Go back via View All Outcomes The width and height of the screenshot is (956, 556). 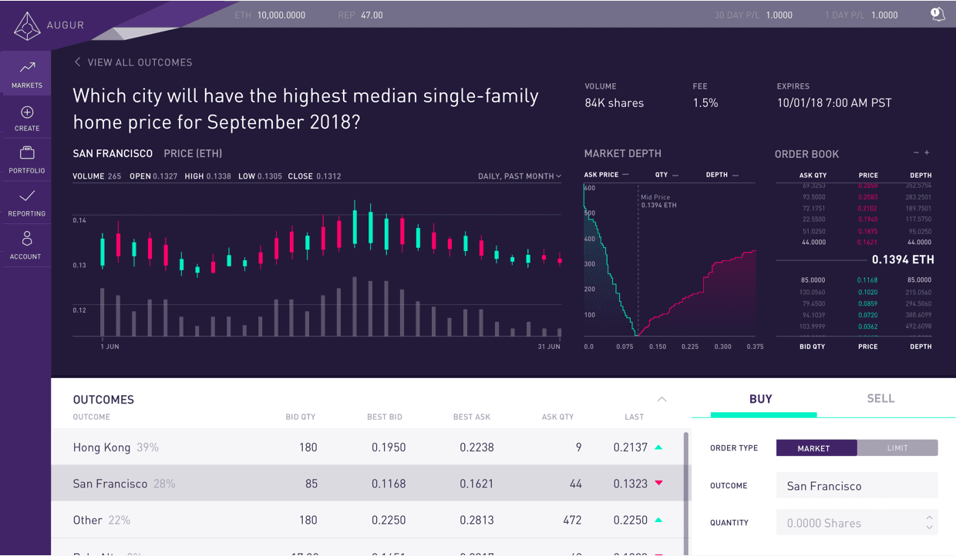[133, 62]
